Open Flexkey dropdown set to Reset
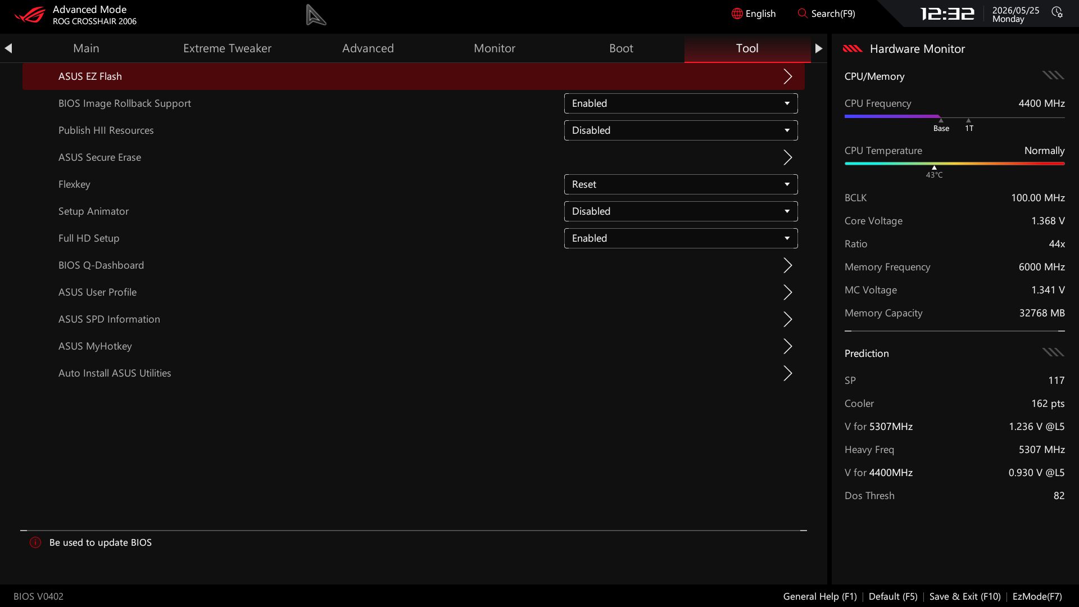1079x607 pixels. 681,184
